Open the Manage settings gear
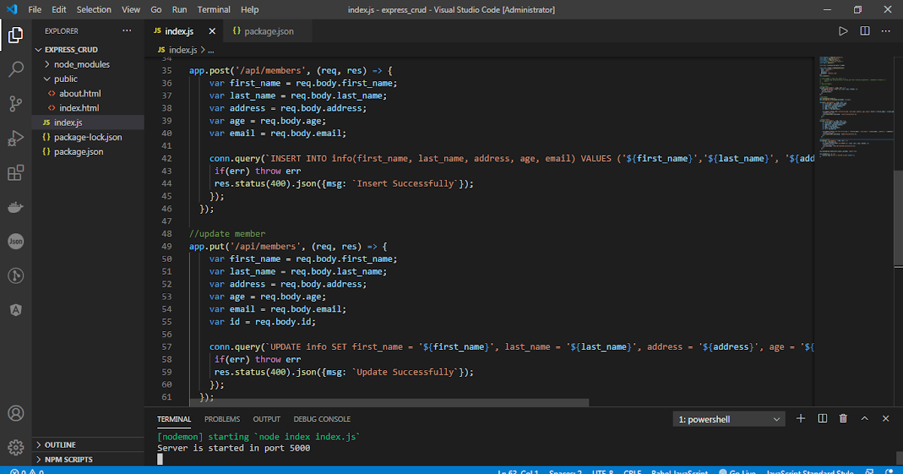The width and height of the screenshot is (903, 474). (16, 446)
